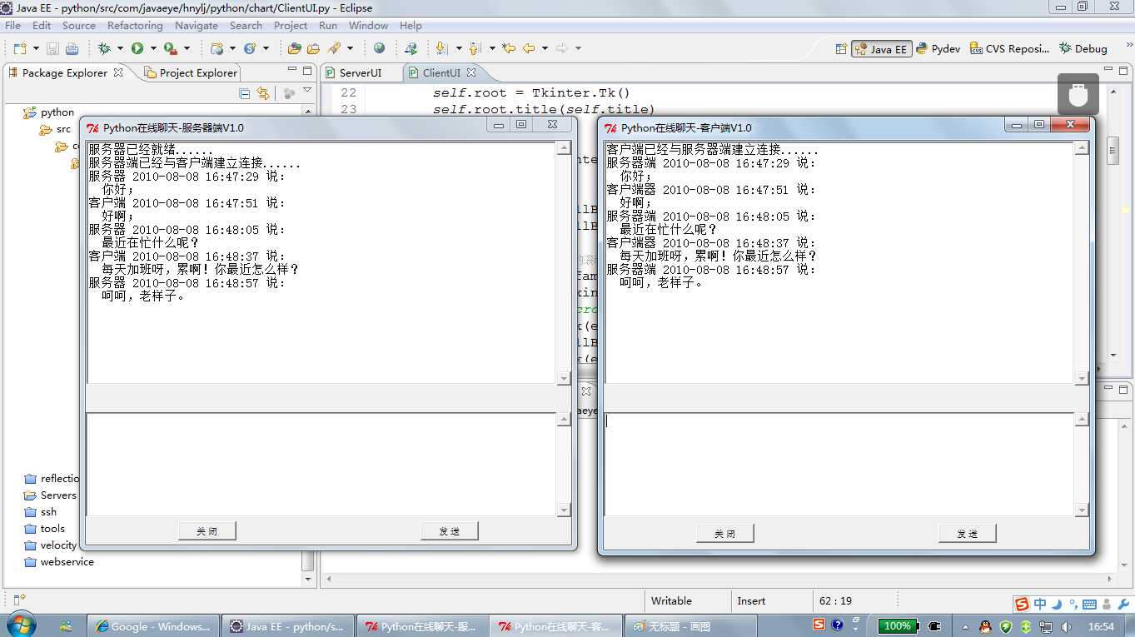This screenshot has height=637, width=1135.
Task: Click the network tray icon
Action: tap(1047, 626)
